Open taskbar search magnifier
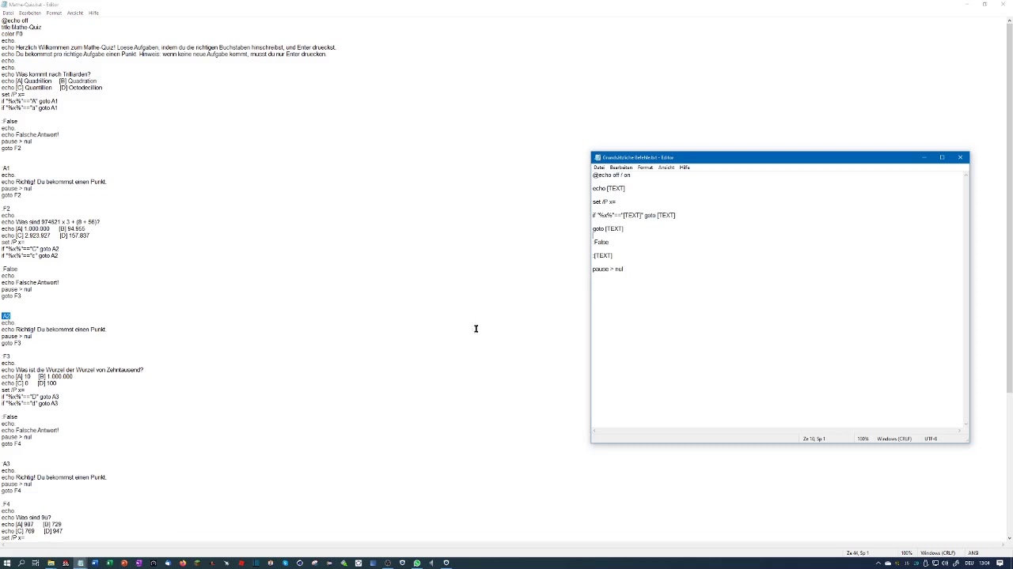Image resolution: width=1013 pixels, height=569 pixels. [x=21, y=563]
